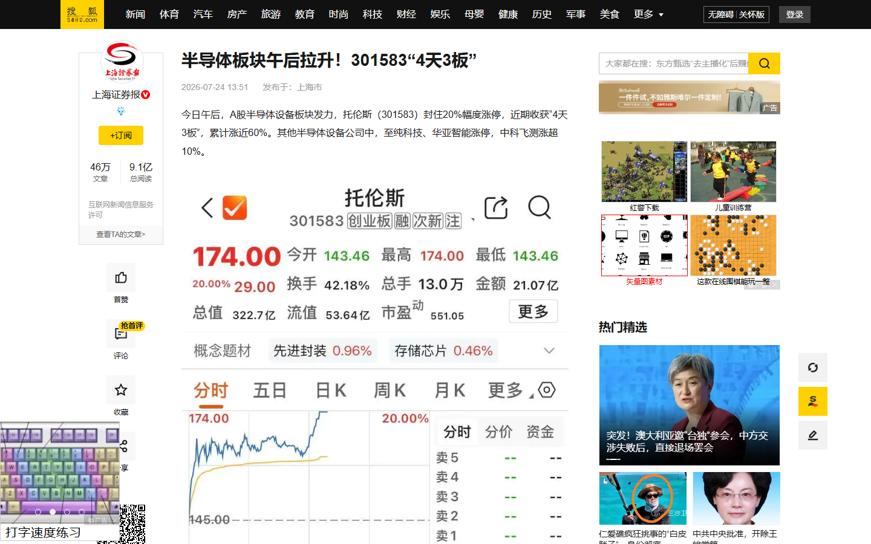Viewport: 871px width, 544px height.
Task: Go to 健康 channel
Action: (508, 15)
